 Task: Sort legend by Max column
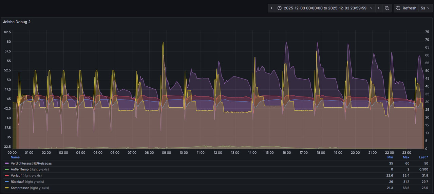[406, 157]
